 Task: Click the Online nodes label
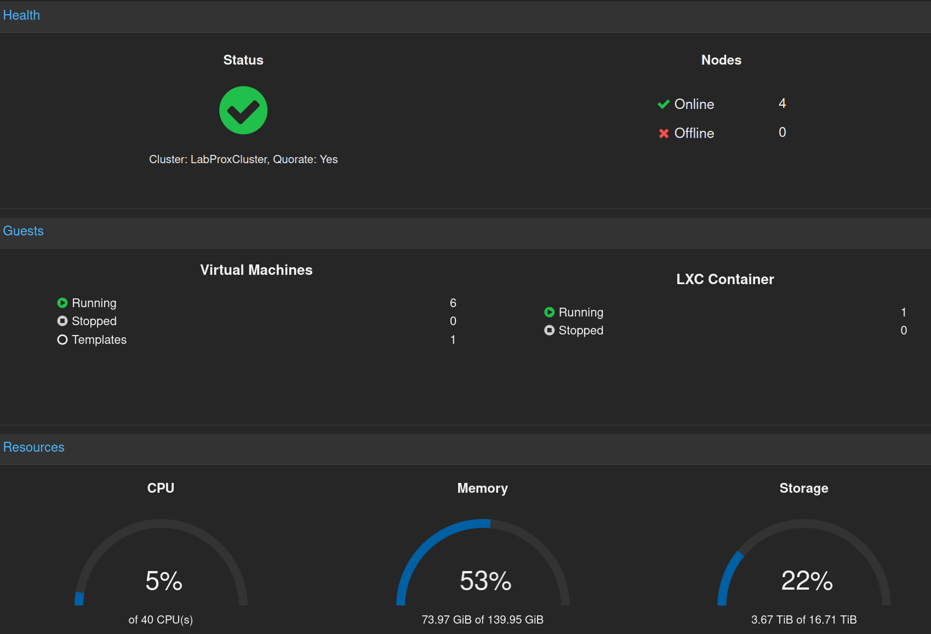click(x=694, y=104)
